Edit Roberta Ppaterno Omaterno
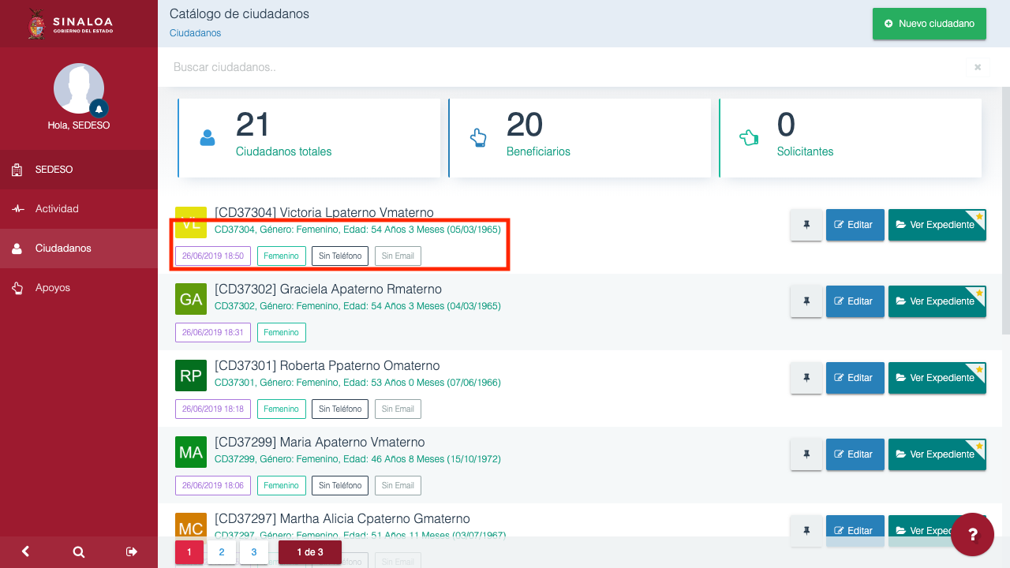This screenshot has height=568, width=1010. click(x=854, y=378)
